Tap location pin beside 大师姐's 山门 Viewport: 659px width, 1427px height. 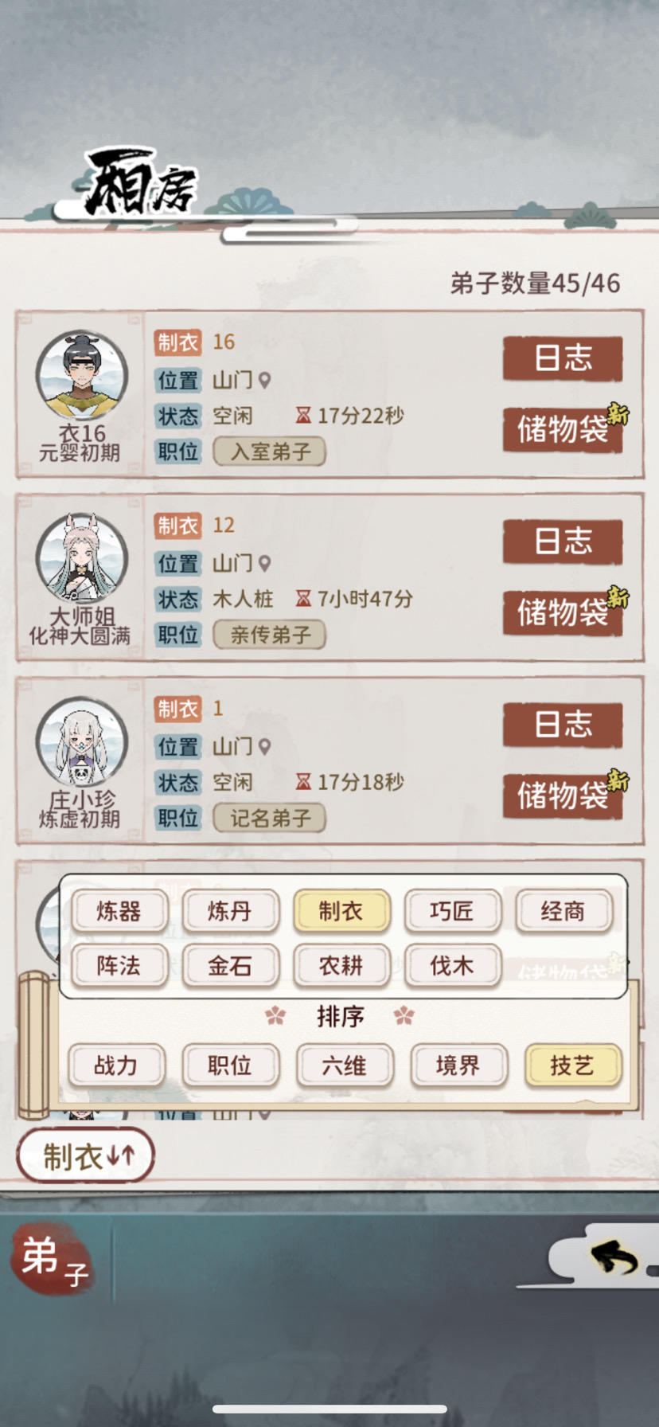click(x=264, y=564)
